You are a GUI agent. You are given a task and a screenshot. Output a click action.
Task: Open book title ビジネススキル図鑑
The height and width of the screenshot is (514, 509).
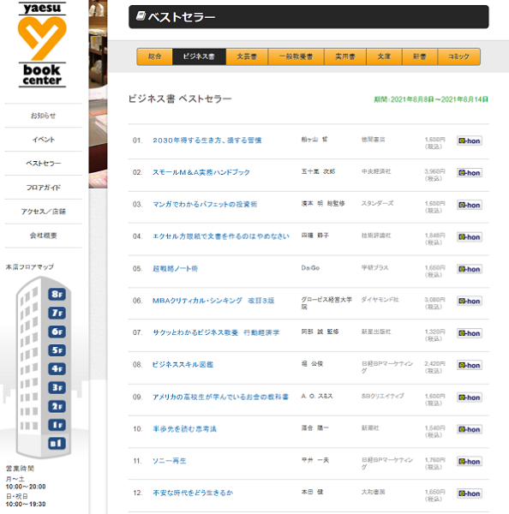[x=183, y=365]
